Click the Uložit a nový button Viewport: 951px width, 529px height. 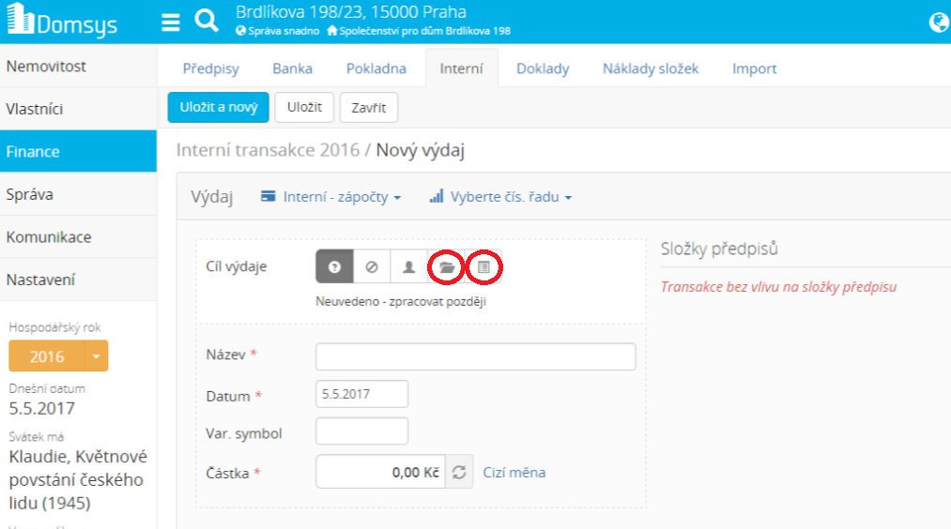(x=219, y=107)
